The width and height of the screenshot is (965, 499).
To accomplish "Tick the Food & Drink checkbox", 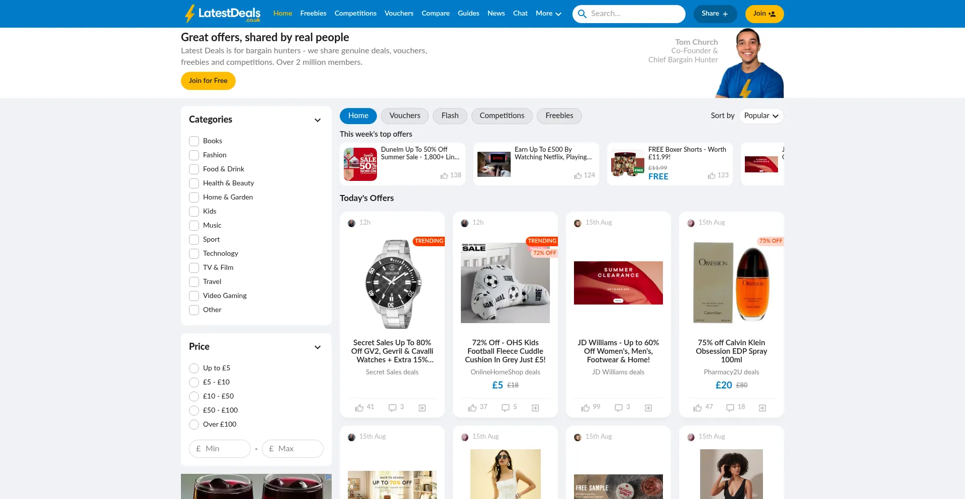I will pos(194,169).
